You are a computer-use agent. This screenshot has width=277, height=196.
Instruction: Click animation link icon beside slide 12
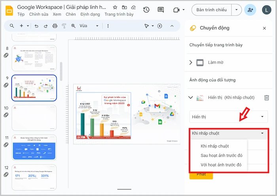tap(6, 175)
